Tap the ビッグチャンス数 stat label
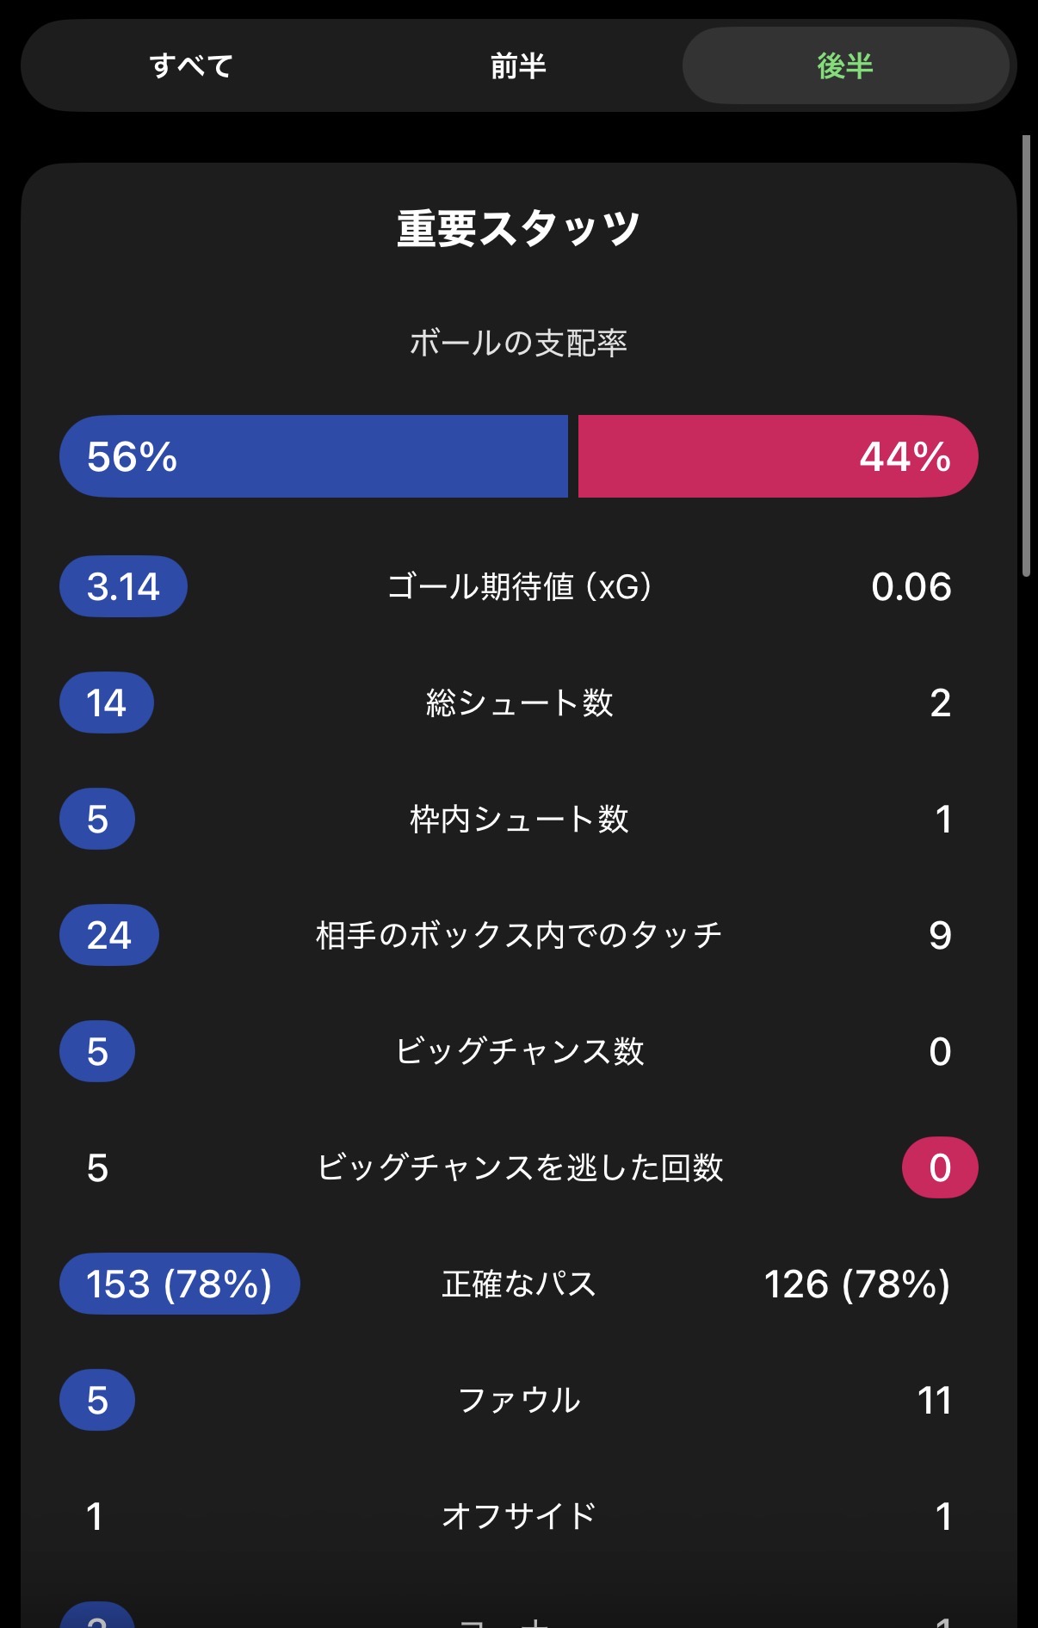 (x=518, y=1052)
